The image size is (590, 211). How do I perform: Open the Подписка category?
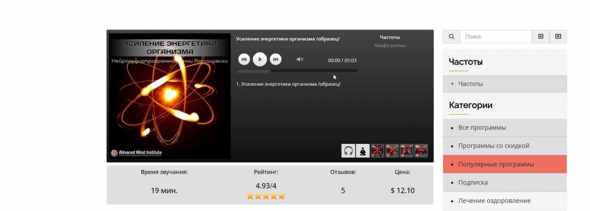(505, 182)
